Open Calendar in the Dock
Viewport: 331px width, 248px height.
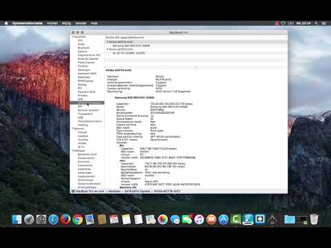[x=114, y=220]
